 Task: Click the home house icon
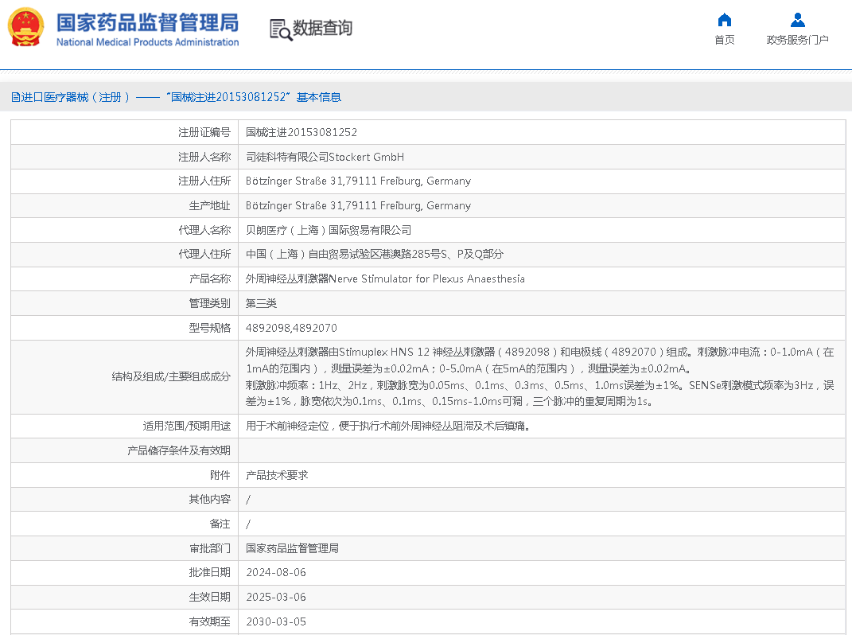724,20
